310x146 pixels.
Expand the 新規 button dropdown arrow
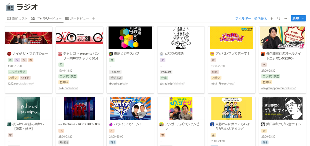point(303,18)
